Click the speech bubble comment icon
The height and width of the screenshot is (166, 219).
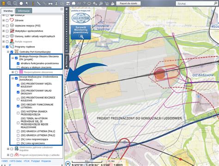[x=73, y=3]
